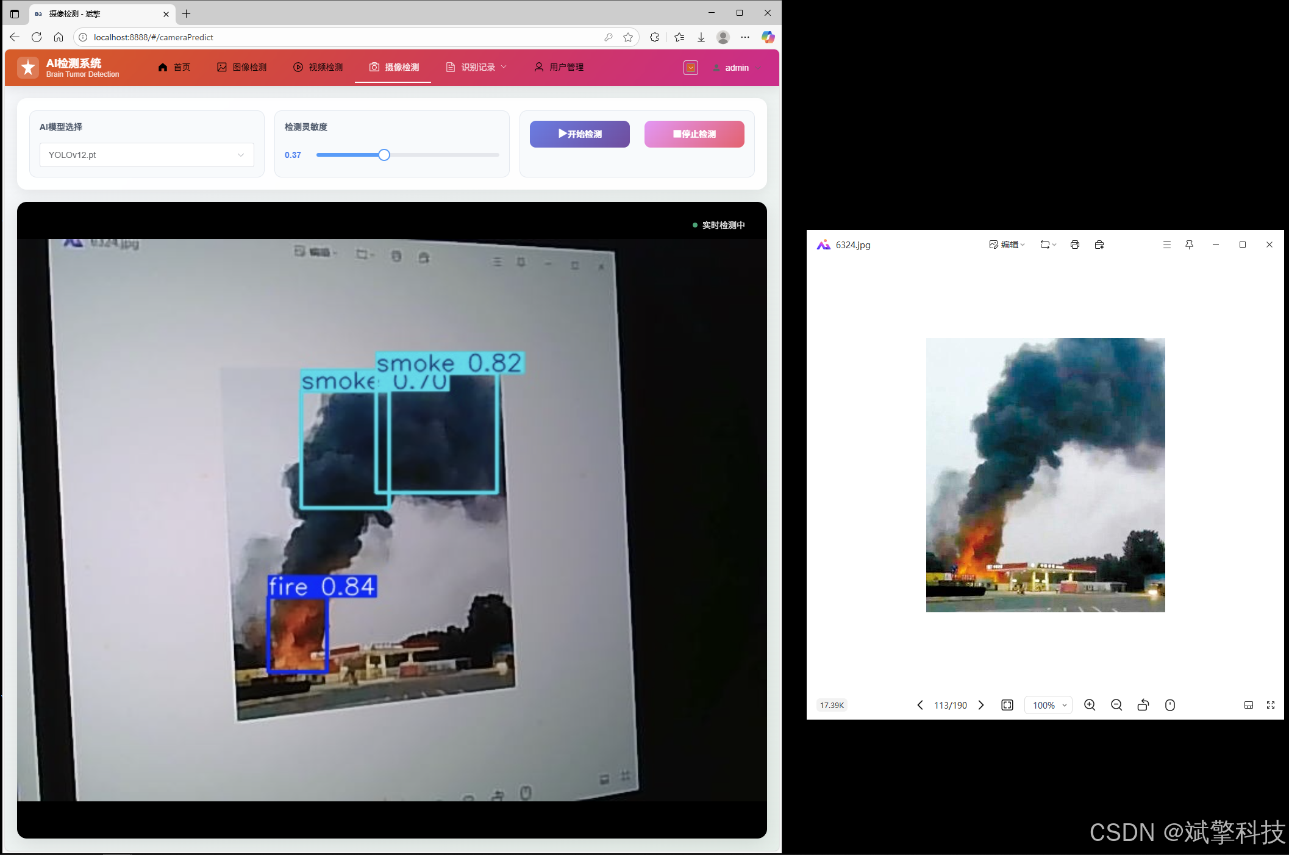1289x855 pixels.
Task: Click the browser address bar URL
Action: [154, 37]
